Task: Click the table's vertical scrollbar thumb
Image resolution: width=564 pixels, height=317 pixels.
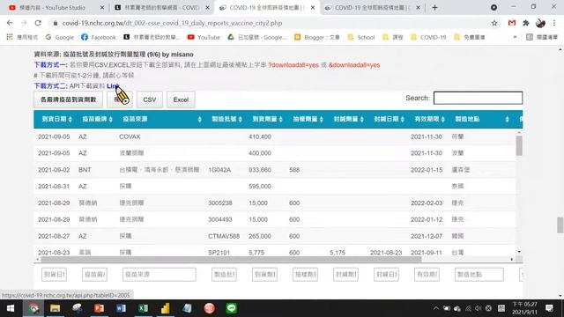Action: [519, 145]
